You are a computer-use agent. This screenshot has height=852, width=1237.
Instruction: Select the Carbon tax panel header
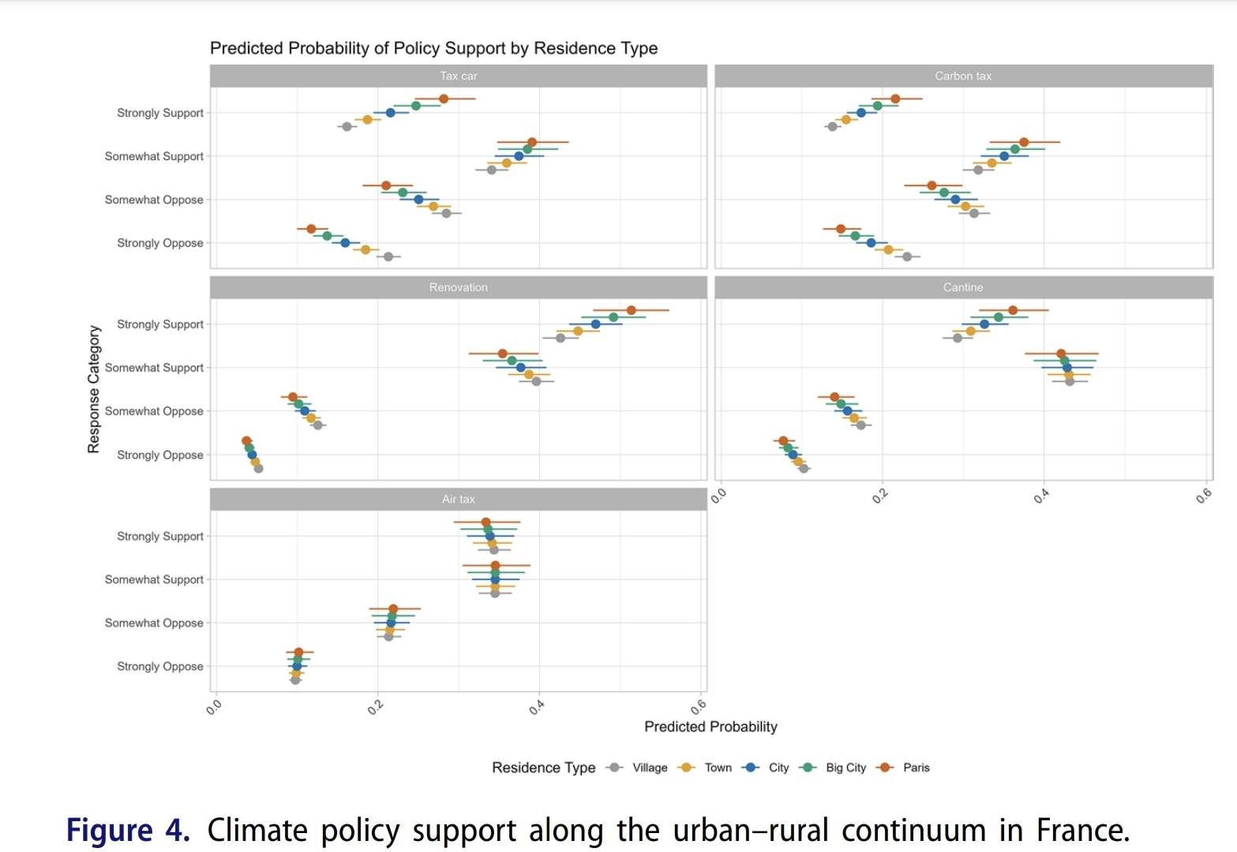963,76
